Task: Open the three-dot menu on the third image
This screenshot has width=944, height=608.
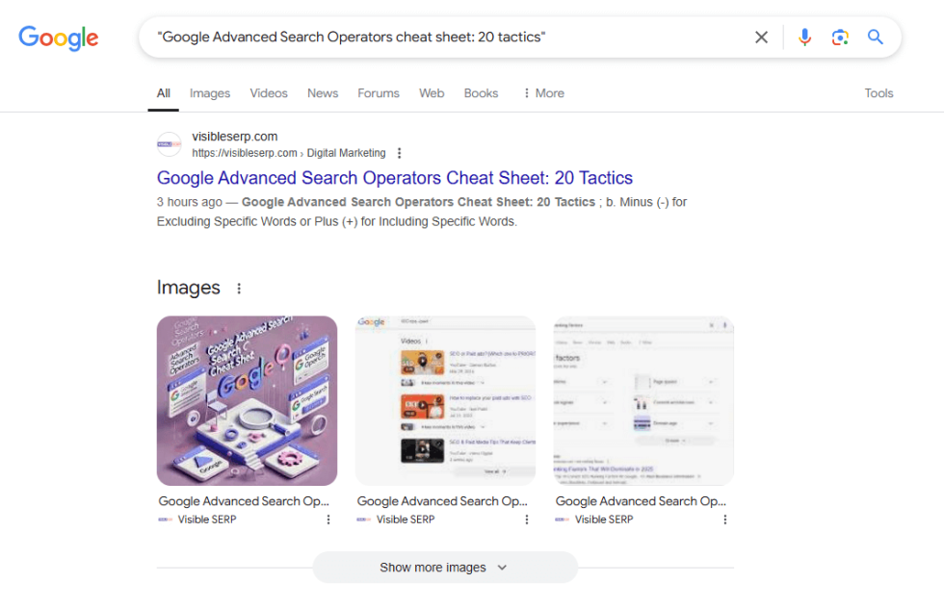Action: coord(725,519)
